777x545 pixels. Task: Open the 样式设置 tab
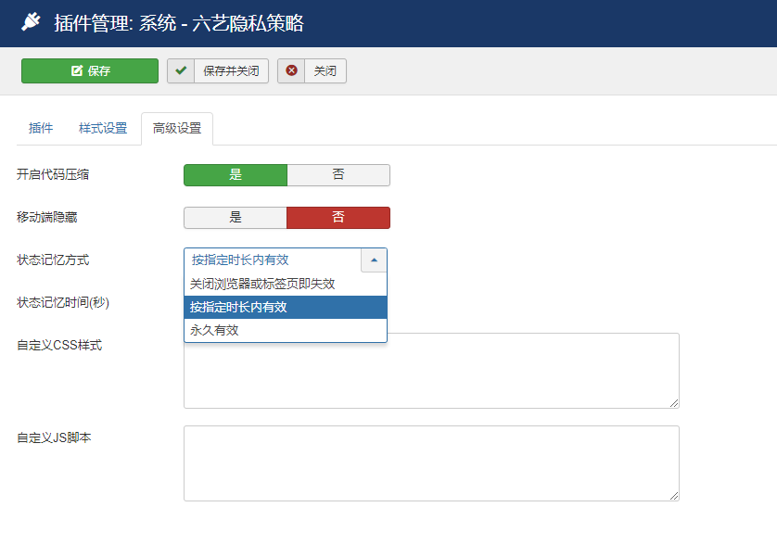click(x=103, y=129)
